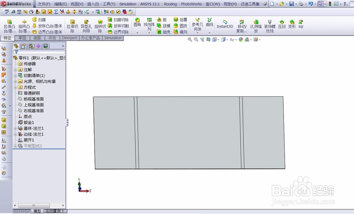Click the Rib (筋) tool
This screenshot has height=214, width=354.
pos(162,20)
